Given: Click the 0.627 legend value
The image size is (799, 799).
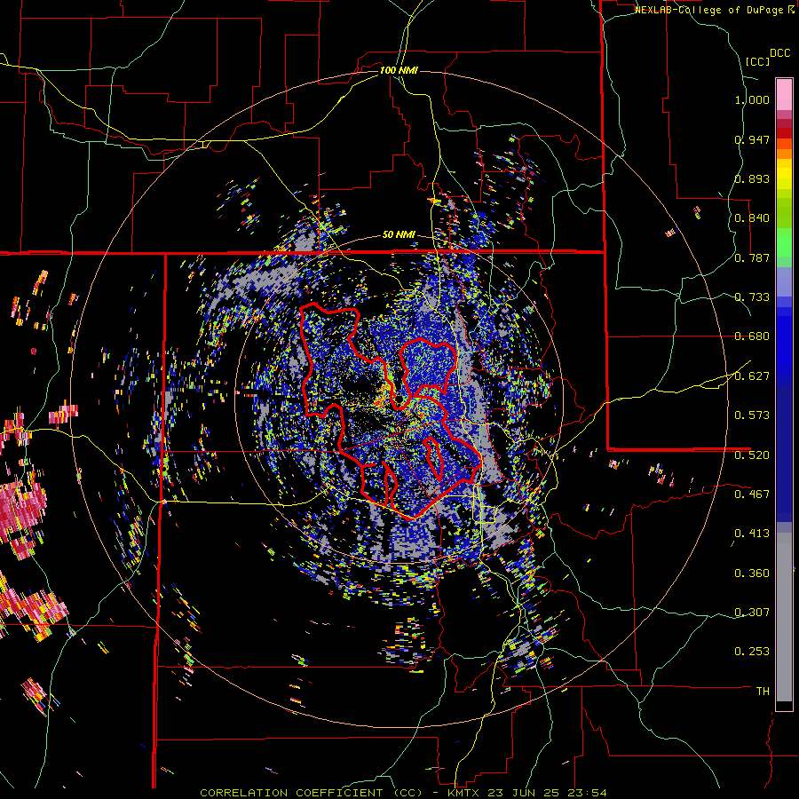Looking at the screenshot, I should coord(752,376).
